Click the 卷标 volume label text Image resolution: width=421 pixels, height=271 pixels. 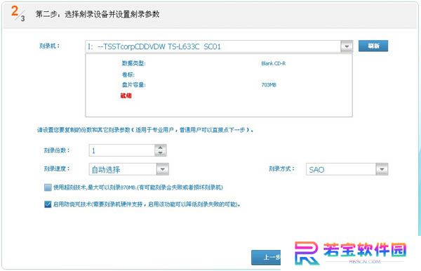coord(128,74)
